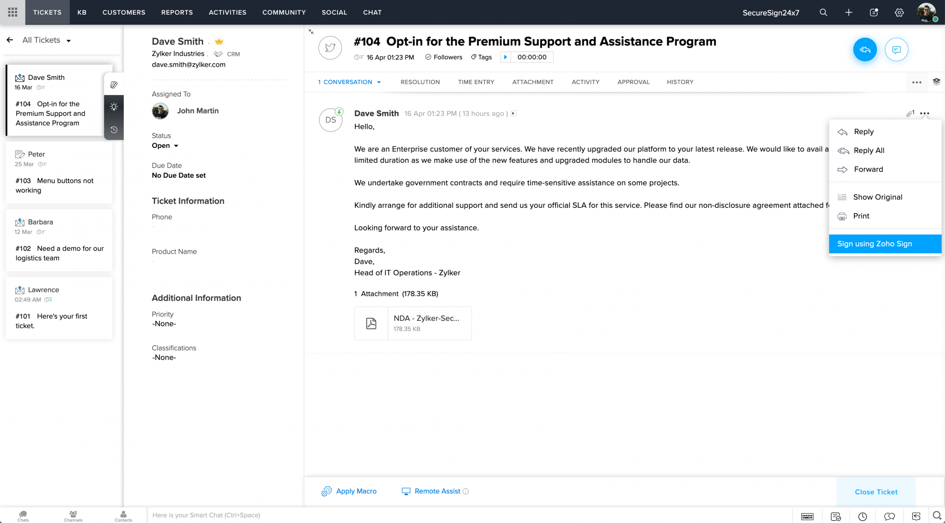Click the Apply Macro link
Screen dimensions: 945x523
(356, 491)
